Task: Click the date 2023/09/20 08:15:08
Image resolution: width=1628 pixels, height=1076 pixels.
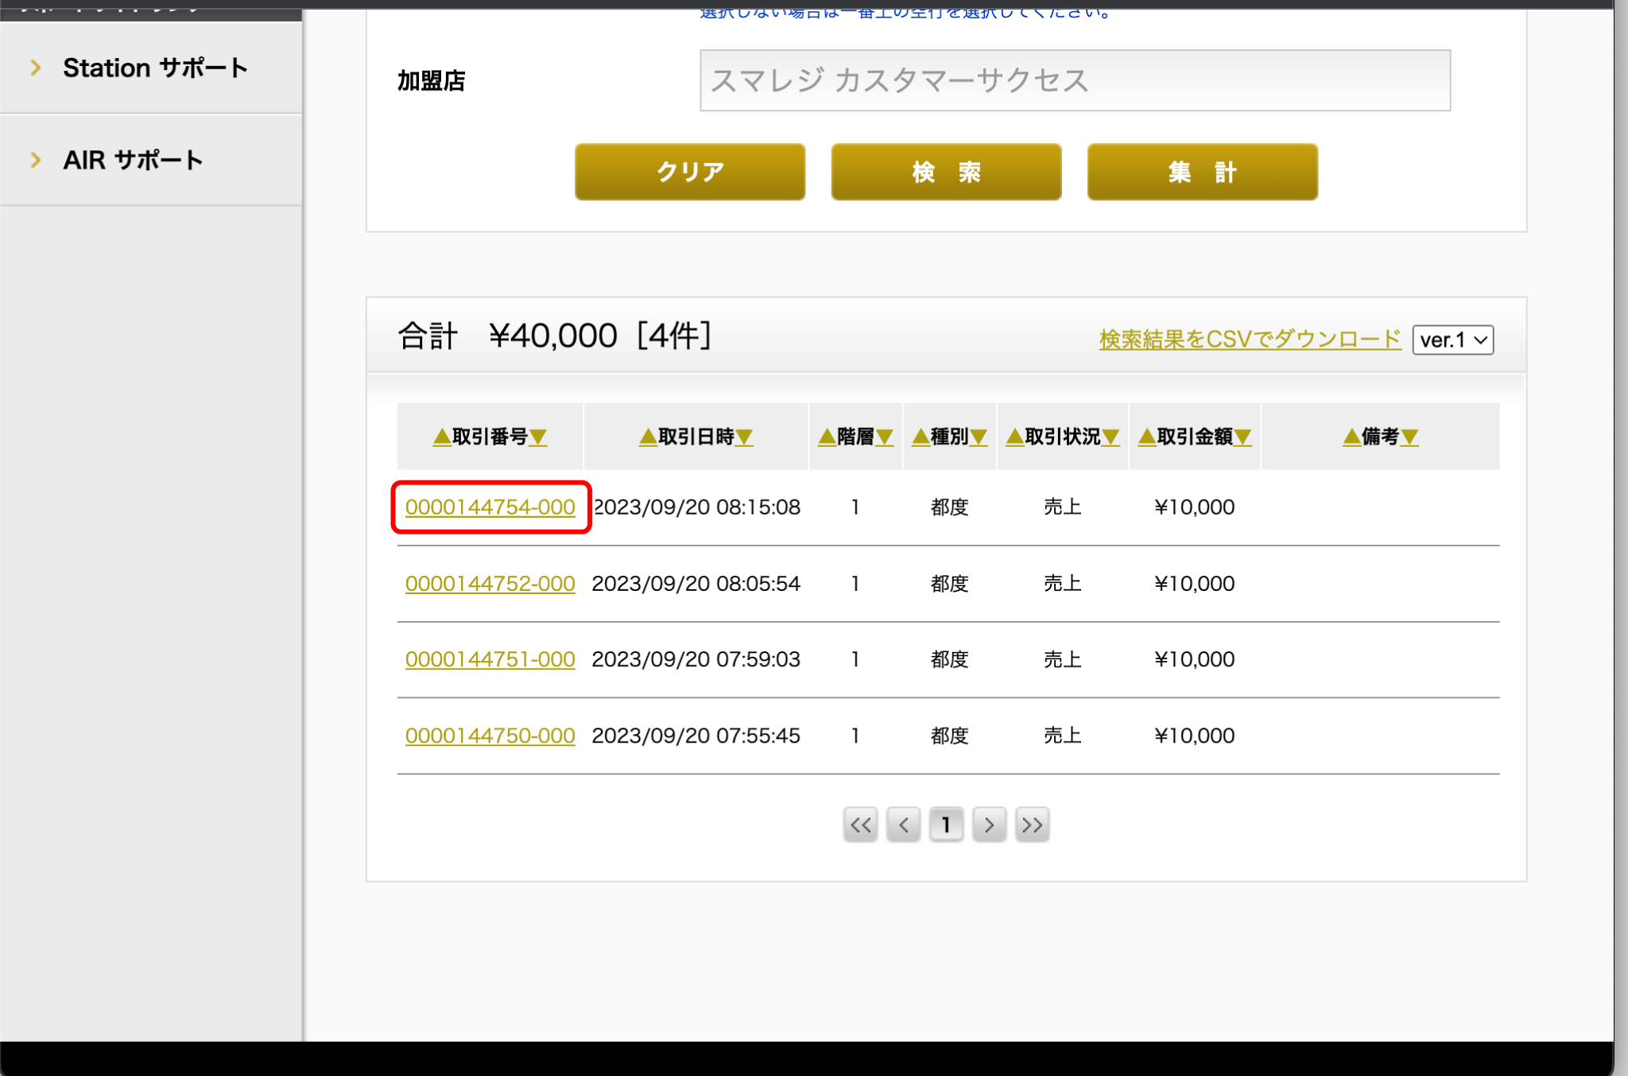Action: pyautogui.click(x=697, y=507)
